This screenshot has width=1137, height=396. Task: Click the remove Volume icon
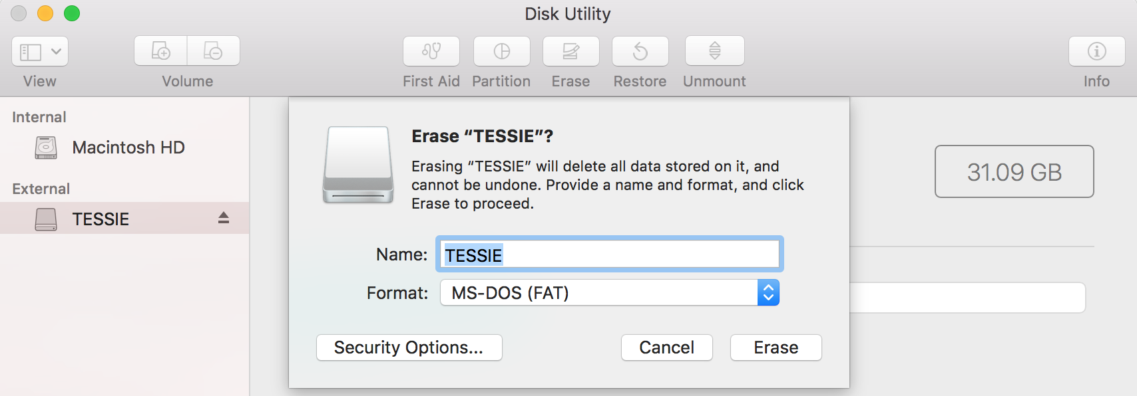[x=213, y=51]
